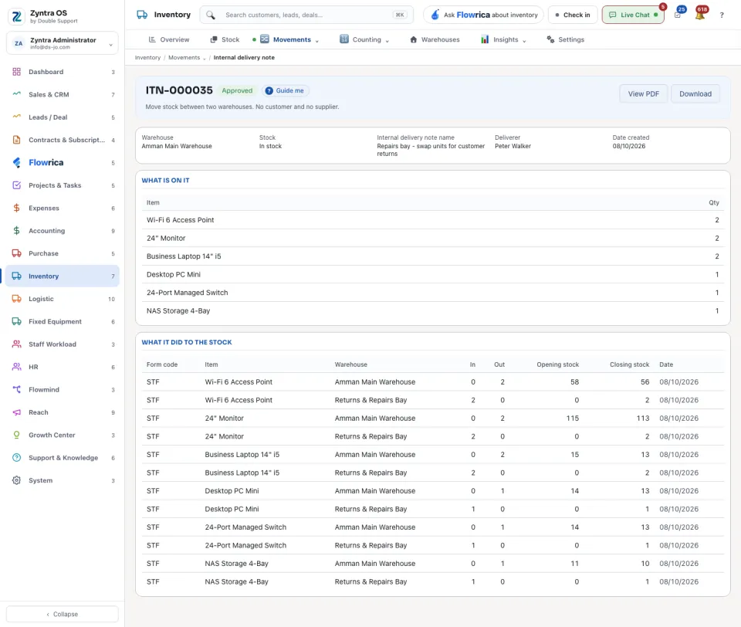
Task: Open the notifications bell icon
Action: point(700,15)
